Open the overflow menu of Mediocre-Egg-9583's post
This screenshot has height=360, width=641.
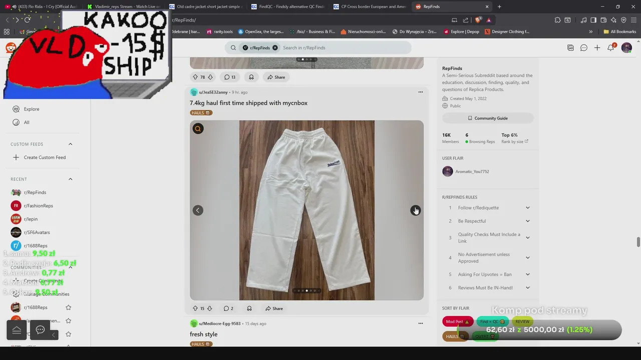[421, 323]
